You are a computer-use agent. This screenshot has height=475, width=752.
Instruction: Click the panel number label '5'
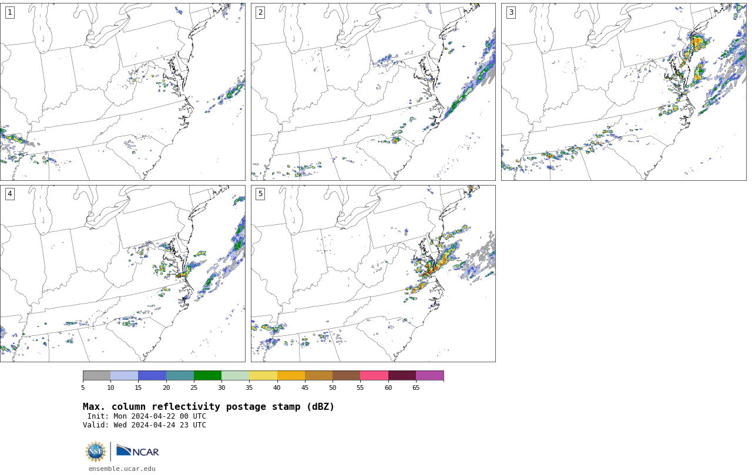[260, 194]
